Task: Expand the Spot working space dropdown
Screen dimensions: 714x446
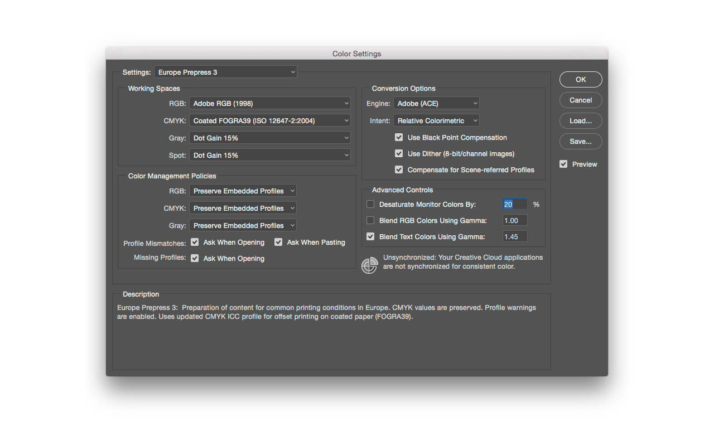Action: pyautogui.click(x=270, y=155)
